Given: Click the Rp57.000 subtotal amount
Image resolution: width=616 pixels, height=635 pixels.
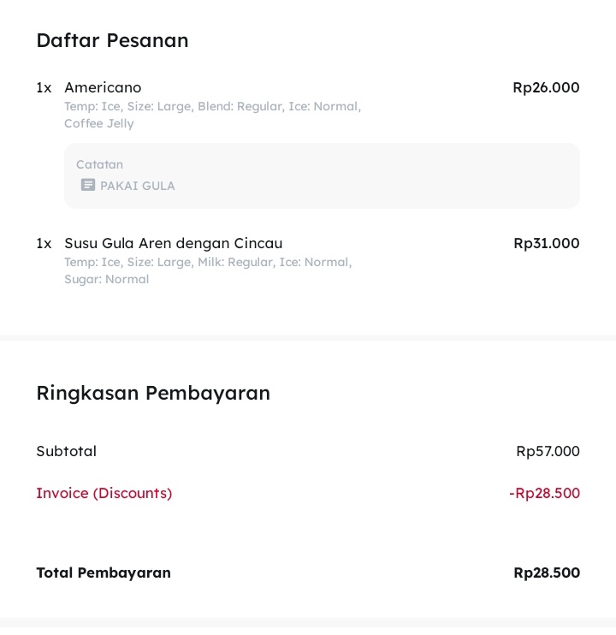Looking at the screenshot, I should (548, 451).
